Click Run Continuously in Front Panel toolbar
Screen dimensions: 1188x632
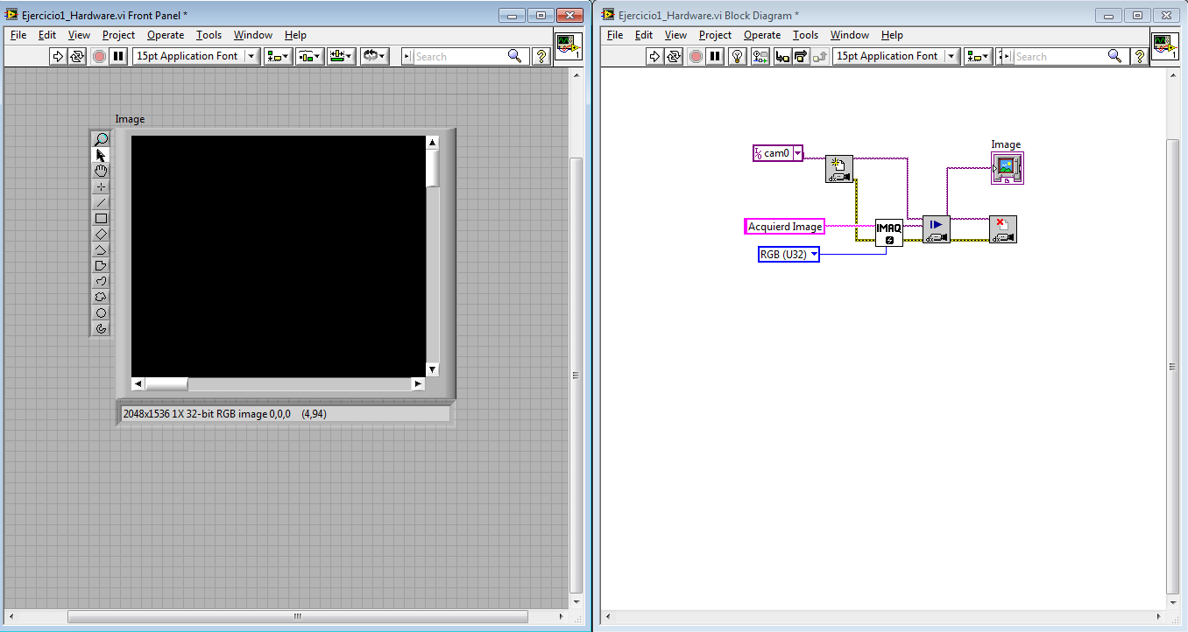tap(78, 56)
